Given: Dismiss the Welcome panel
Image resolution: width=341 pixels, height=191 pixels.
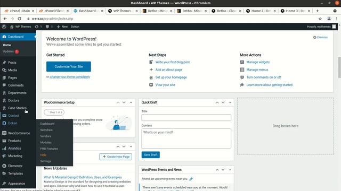Looking at the screenshot, I should [x=320, y=37].
